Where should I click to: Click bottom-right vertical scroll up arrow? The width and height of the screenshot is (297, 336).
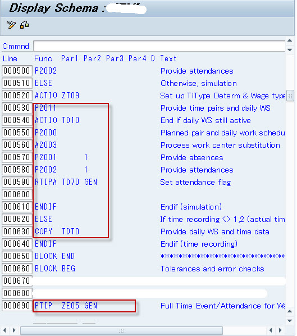pyautogui.click(x=290, y=311)
